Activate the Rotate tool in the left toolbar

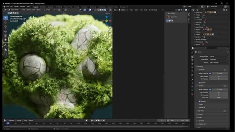(5, 31)
